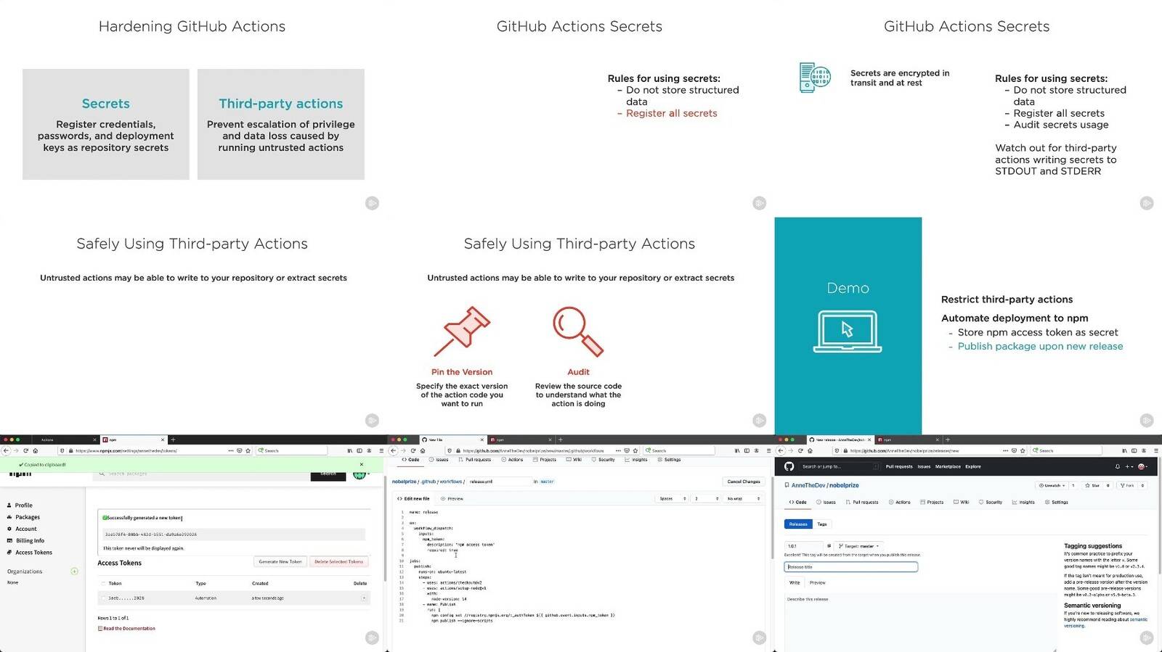
Task: Open the No wrap dropdown
Action: [x=743, y=499]
